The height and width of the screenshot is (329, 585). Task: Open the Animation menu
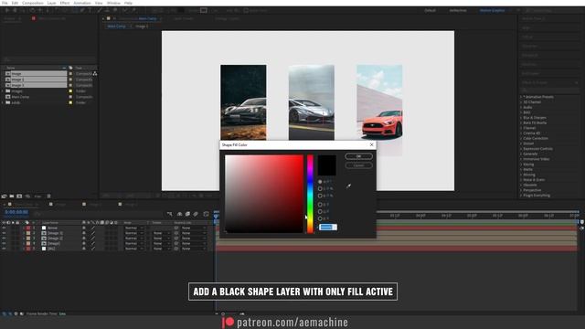82,3
